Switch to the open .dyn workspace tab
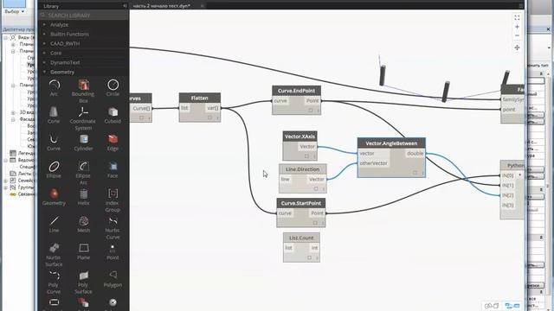The width and height of the screenshot is (554, 311). point(162,6)
